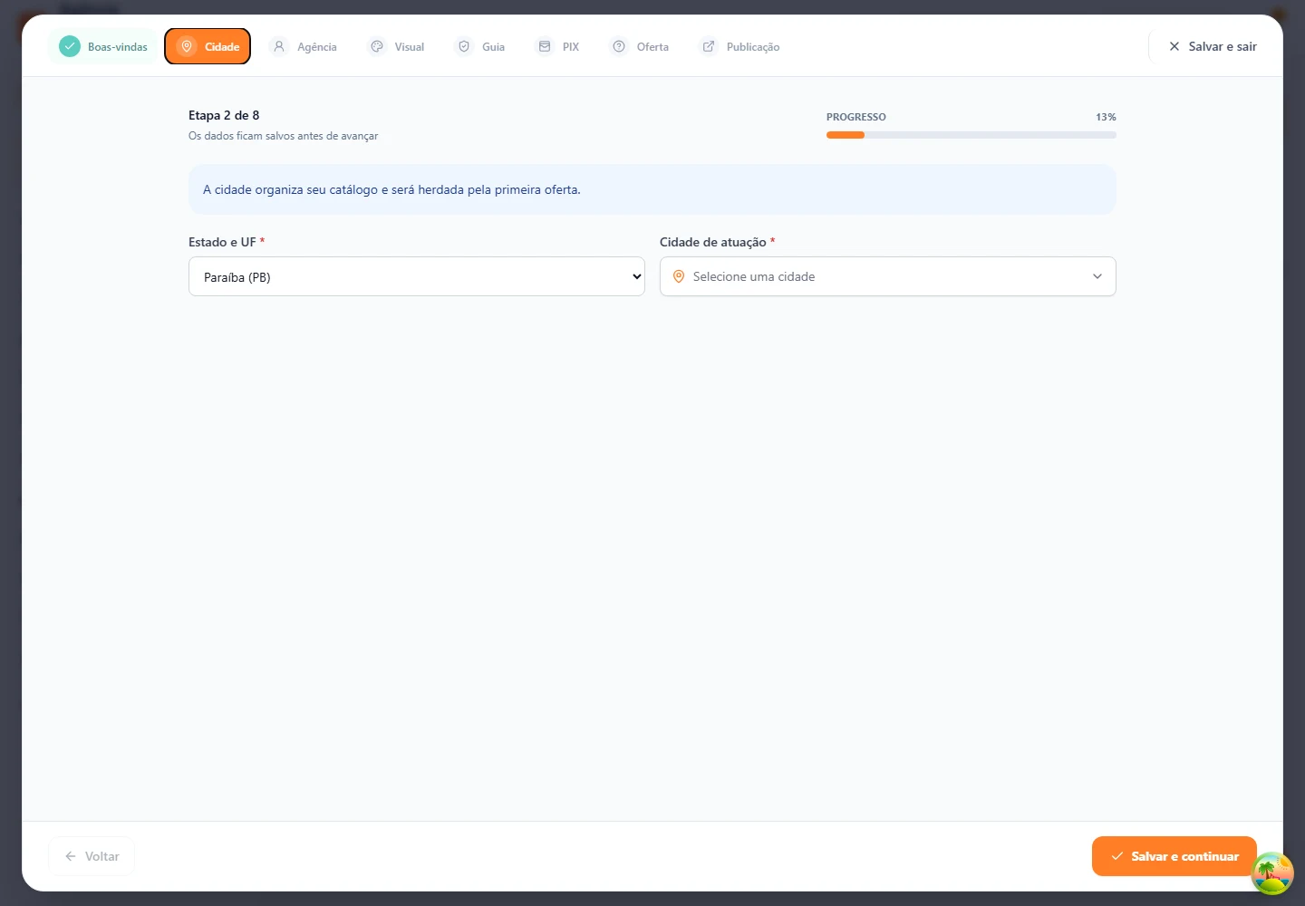Click the info banner about cidade and catálogo
The height and width of the screenshot is (906, 1305).
click(652, 189)
